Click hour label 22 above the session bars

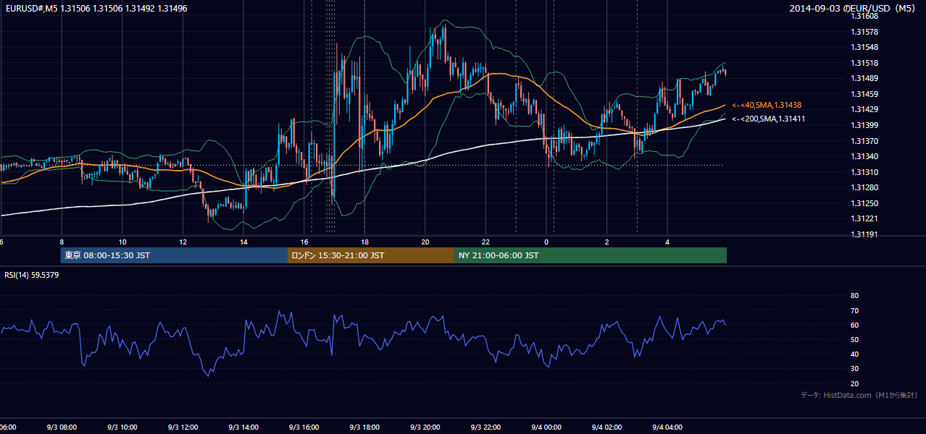click(x=486, y=242)
